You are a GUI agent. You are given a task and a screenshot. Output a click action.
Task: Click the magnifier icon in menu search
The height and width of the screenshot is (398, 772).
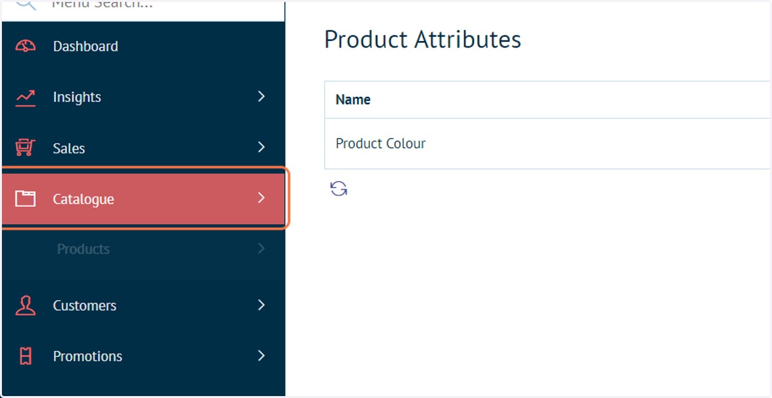pyautogui.click(x=24, y=4)
